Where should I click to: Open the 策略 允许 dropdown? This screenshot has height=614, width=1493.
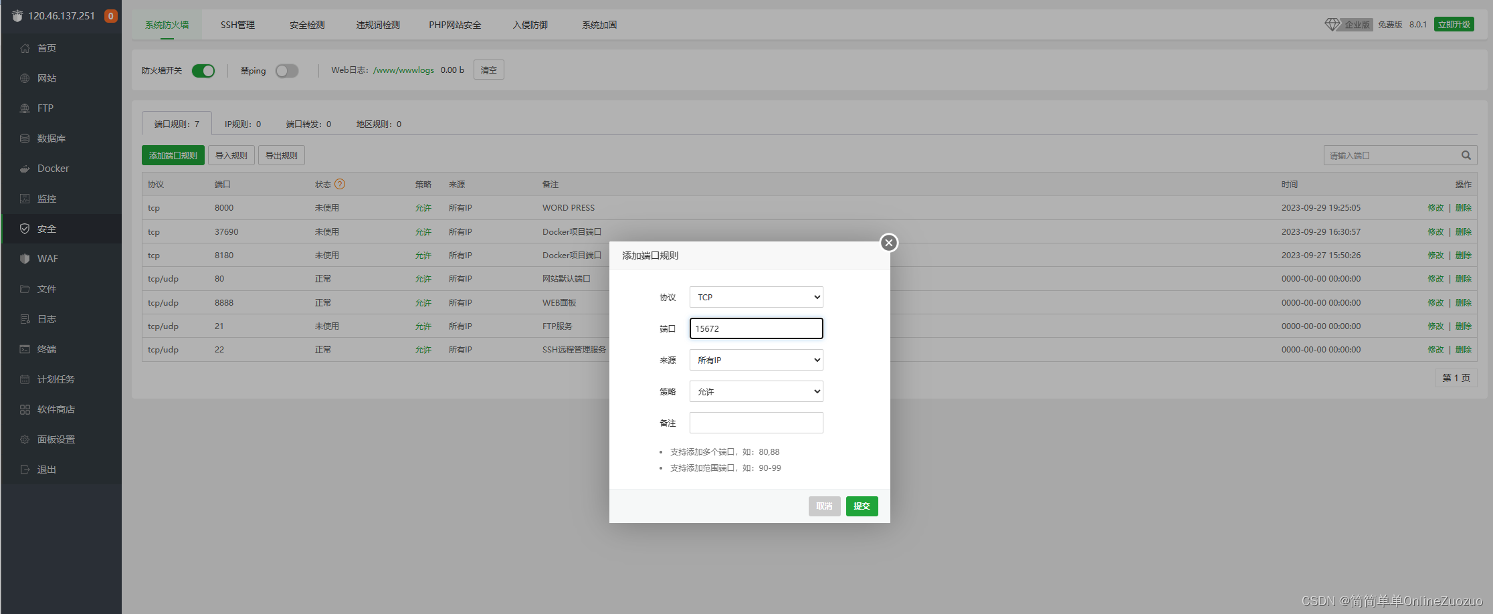(756, 391)
